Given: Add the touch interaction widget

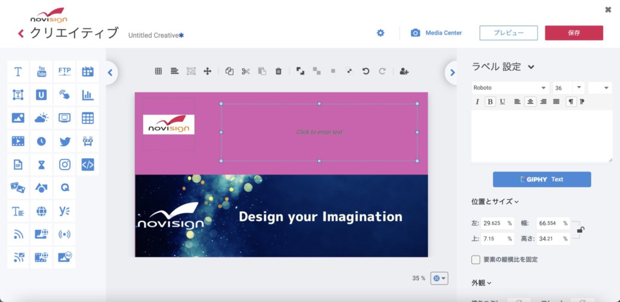Looking at the screenshot, I should [64, 95].
